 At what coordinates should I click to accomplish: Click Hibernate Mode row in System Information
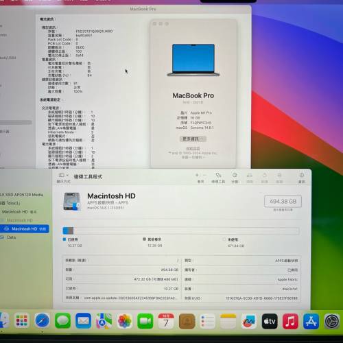[x=71, y=132]
